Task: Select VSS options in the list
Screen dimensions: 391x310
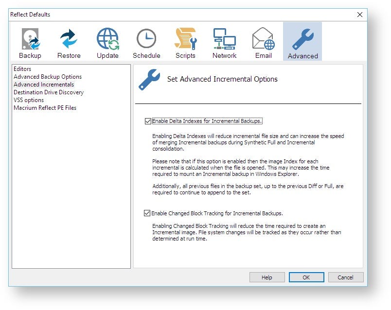Action: coord(29,100)
